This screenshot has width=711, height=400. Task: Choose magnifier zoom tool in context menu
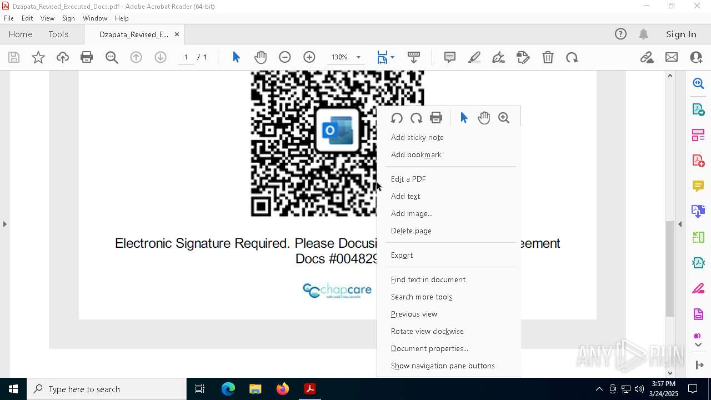pyautogui.click(x=504, y=118)
